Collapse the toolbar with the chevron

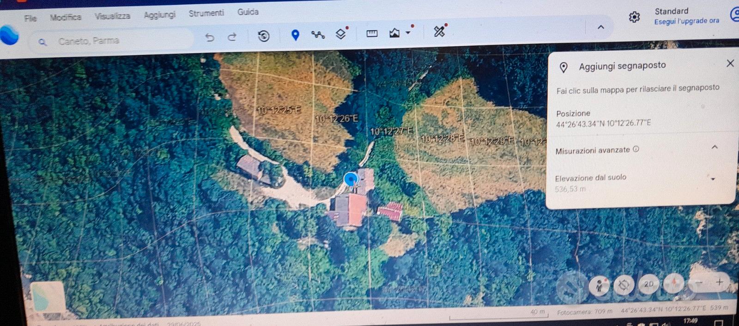(x=601, y=27)
